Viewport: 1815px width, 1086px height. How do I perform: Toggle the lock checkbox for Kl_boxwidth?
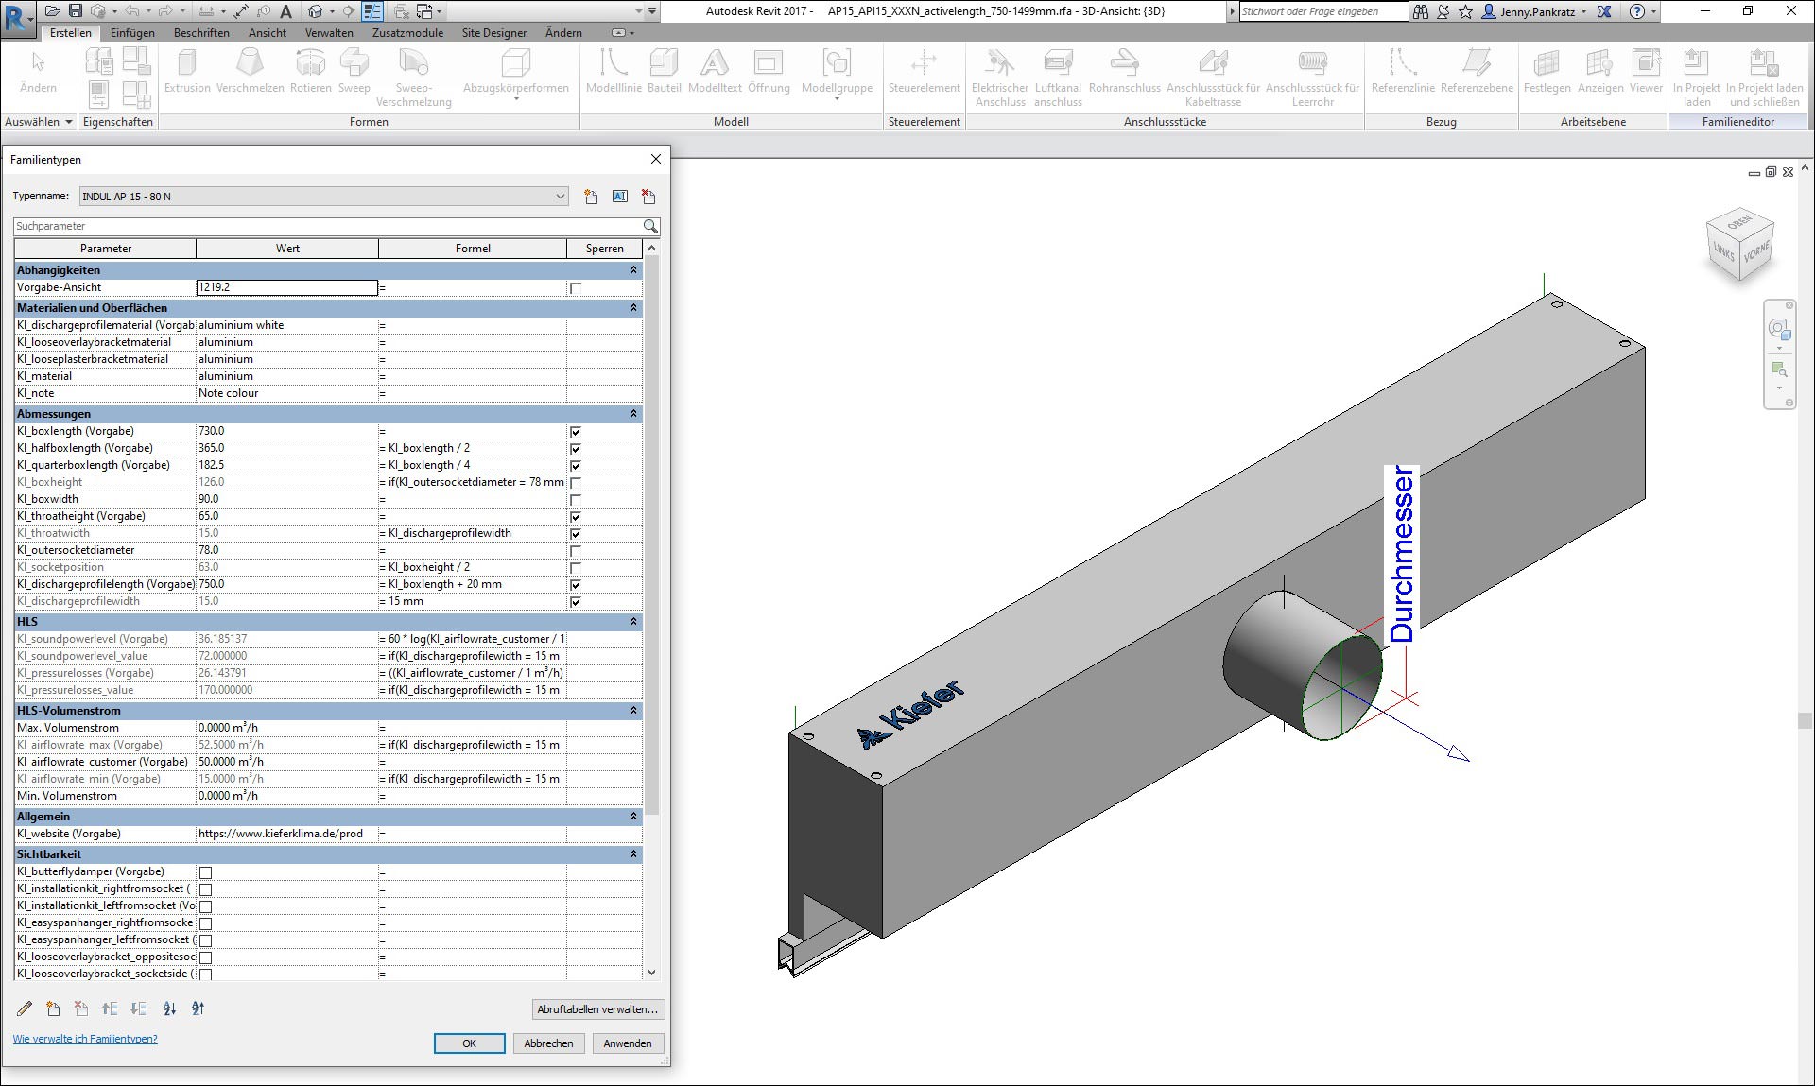(x=575, y=499)
